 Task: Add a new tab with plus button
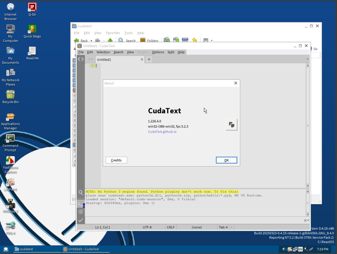(x=149, y=59)
